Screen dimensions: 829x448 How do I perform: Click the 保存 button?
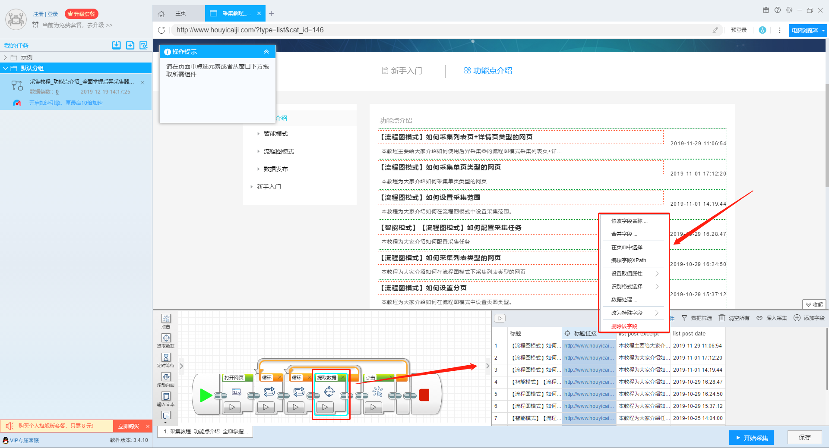click(x=805, y=437)
